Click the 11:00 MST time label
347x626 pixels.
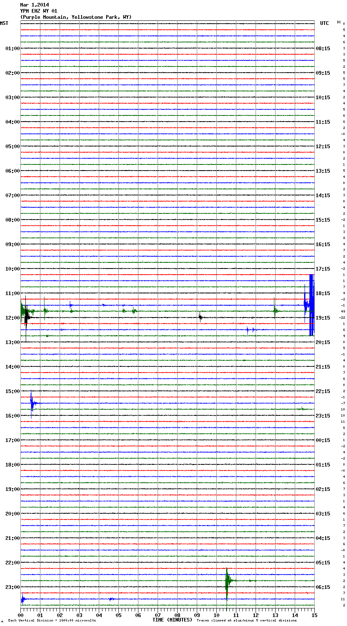[12, 293]
